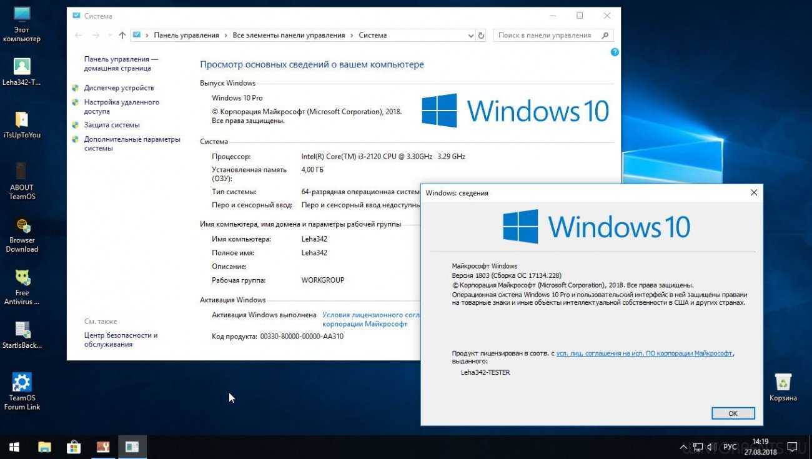Click the Windows 10 Pro edition text
Screen dimensions: 812x459
pyautogui.click(x=237, y=98)
